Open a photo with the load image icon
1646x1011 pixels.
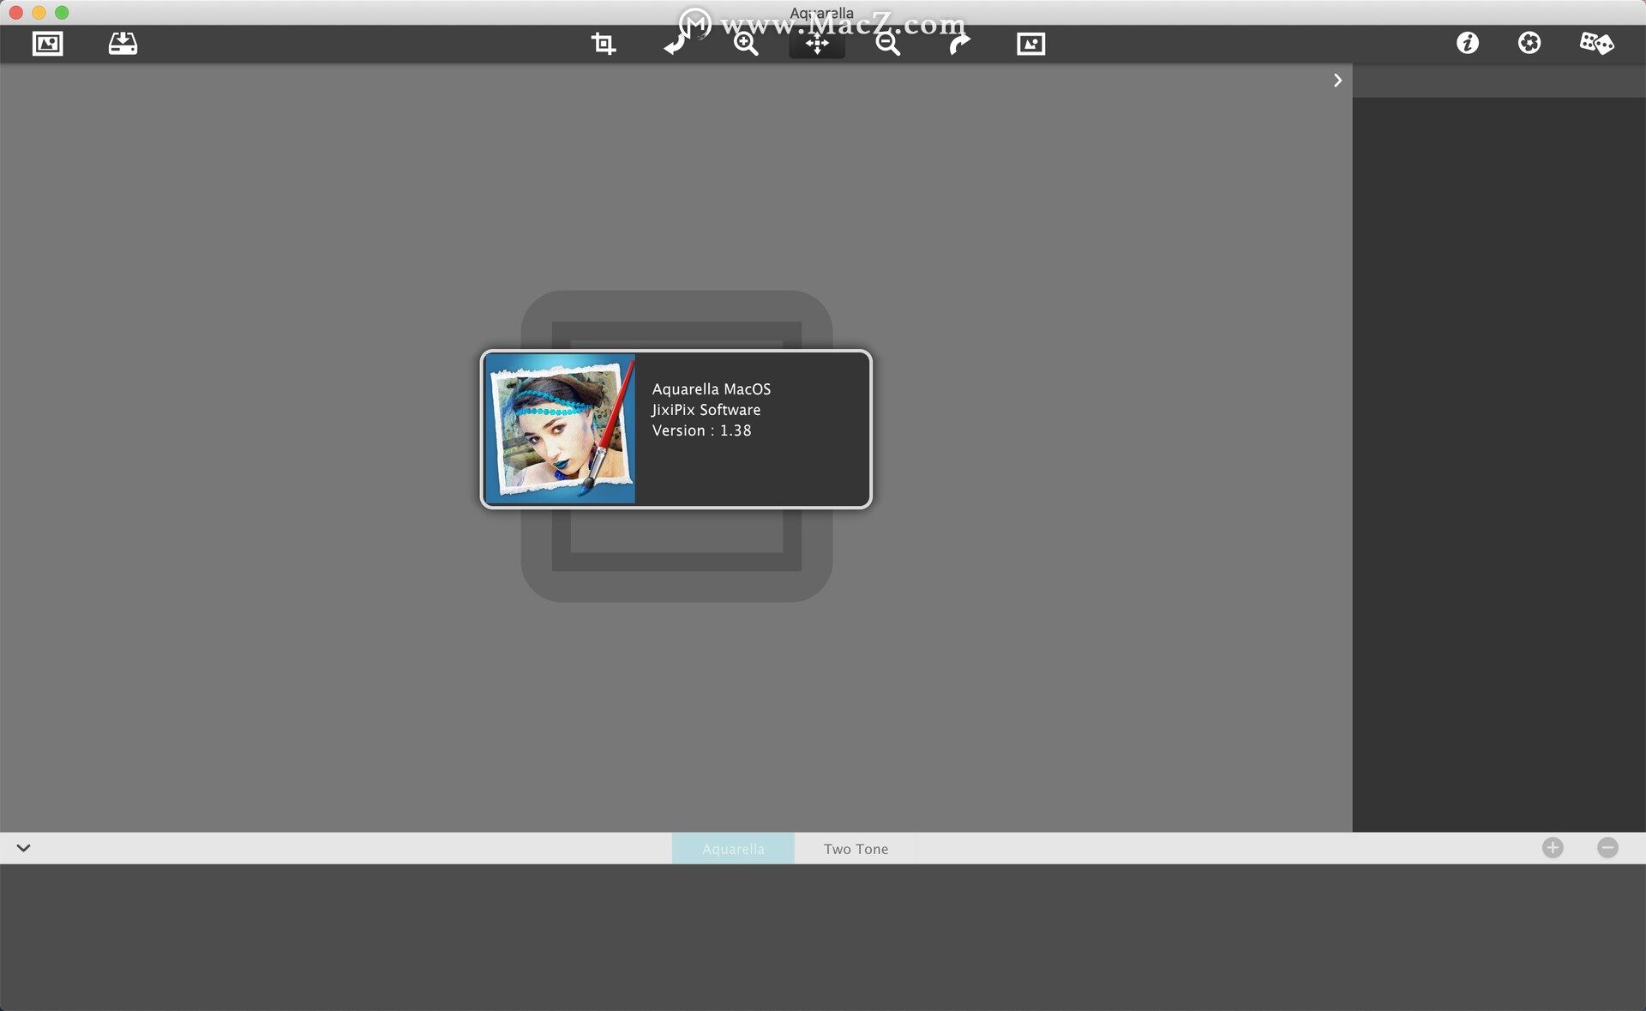tap(47, 44)
